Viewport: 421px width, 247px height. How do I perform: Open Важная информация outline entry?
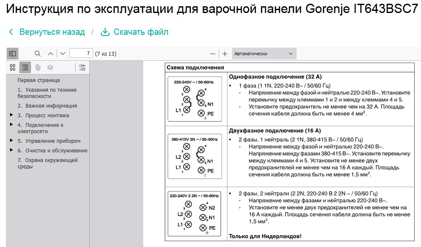47,105
